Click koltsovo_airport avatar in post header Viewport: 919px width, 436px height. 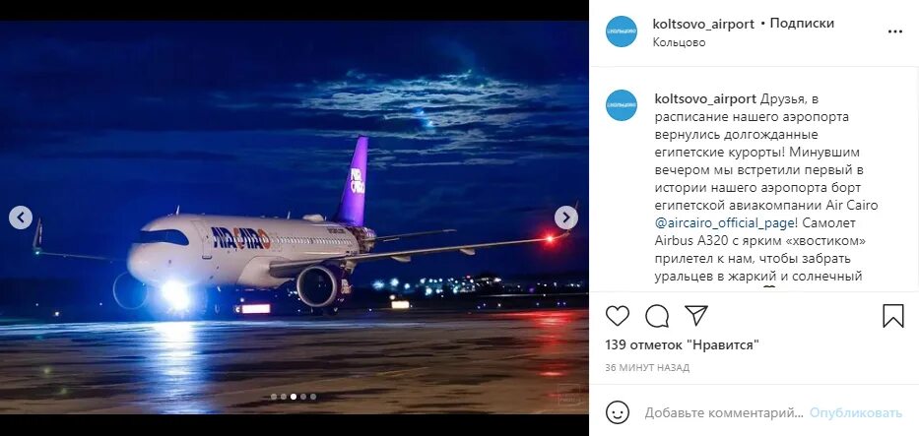[x=622, y=31]
